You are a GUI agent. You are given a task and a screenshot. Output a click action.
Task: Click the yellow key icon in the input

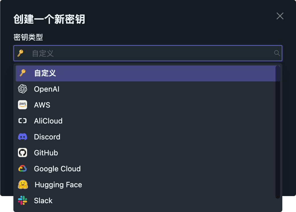pos(20,53)
